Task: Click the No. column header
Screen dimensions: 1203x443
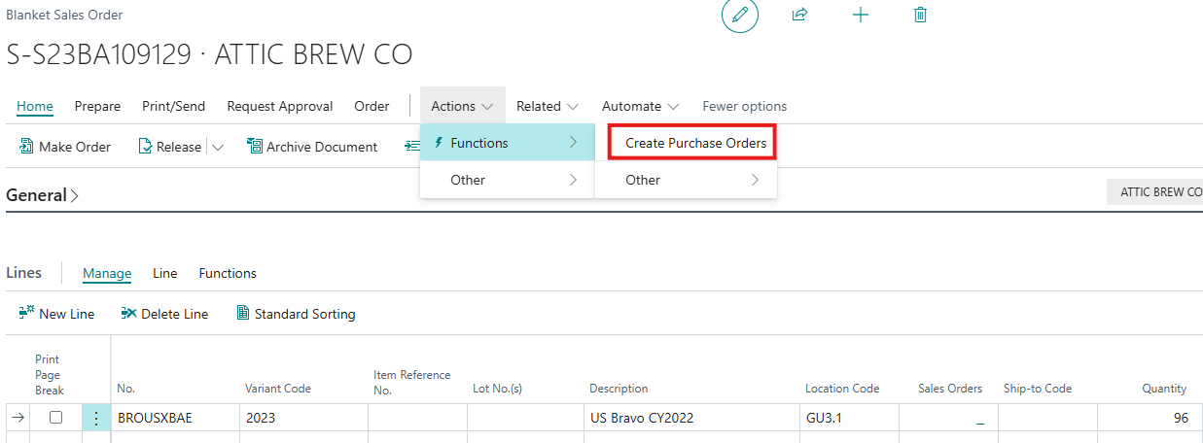Action: coord(125,389)
